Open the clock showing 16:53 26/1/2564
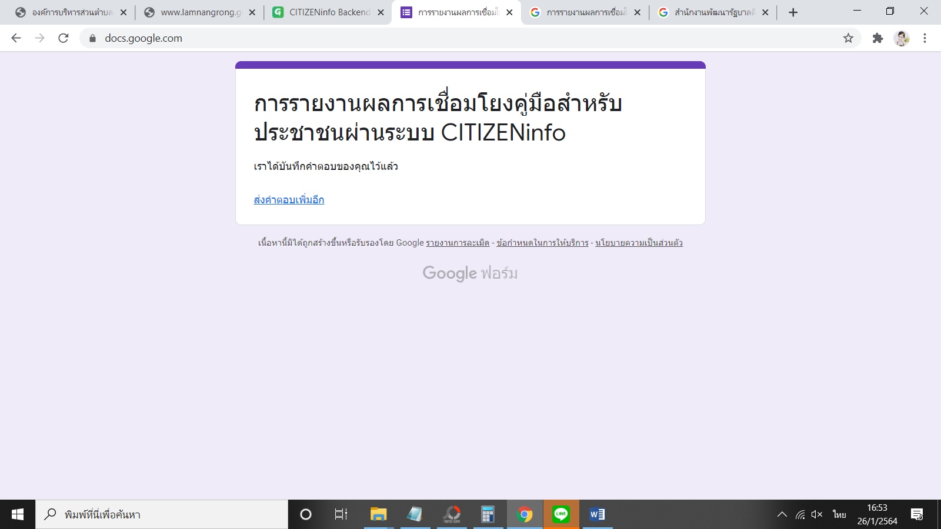941x529 pixels. pyautogui.click(x=877, y=514)
